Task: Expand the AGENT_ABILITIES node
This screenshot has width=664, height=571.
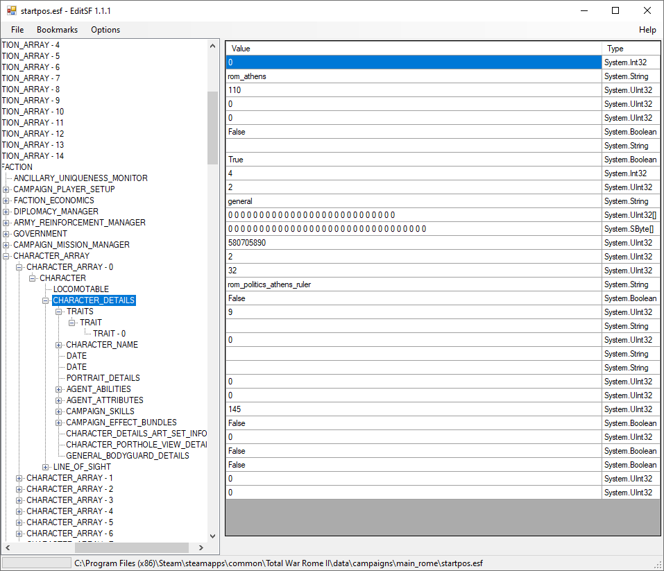Action: click(58, 389)
